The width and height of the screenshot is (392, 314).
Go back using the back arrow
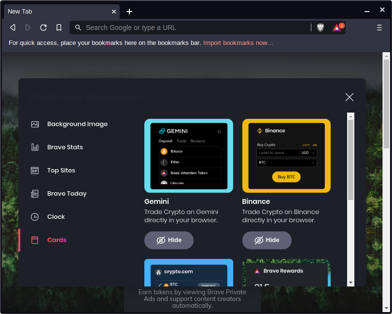tap(13, 28)
